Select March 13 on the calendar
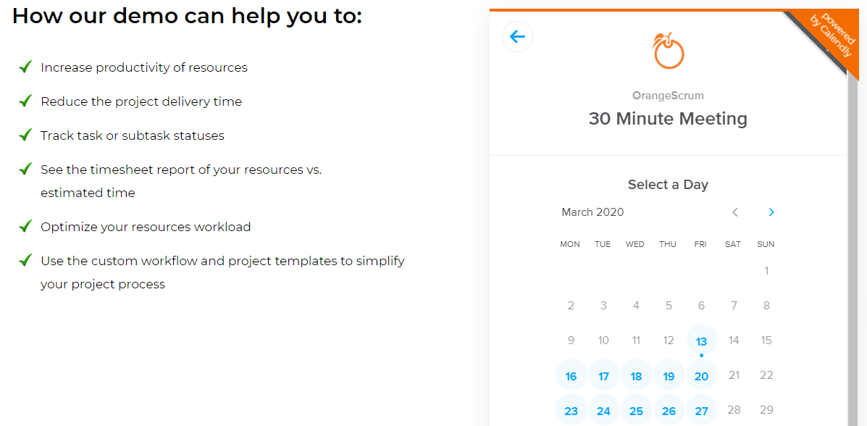This screenshot has width=867, height=426. coord(701,341)
